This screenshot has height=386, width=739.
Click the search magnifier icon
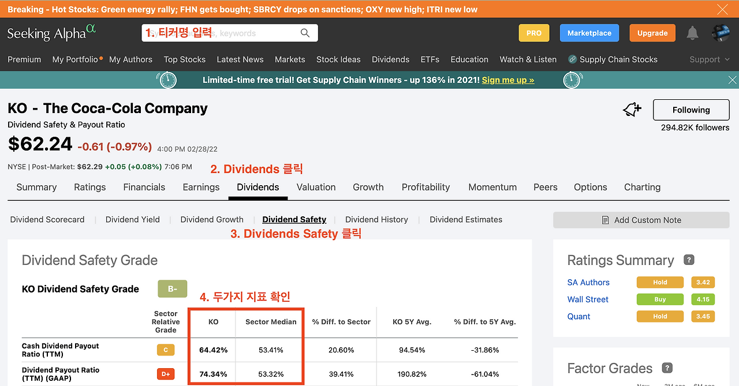point(305,33)
